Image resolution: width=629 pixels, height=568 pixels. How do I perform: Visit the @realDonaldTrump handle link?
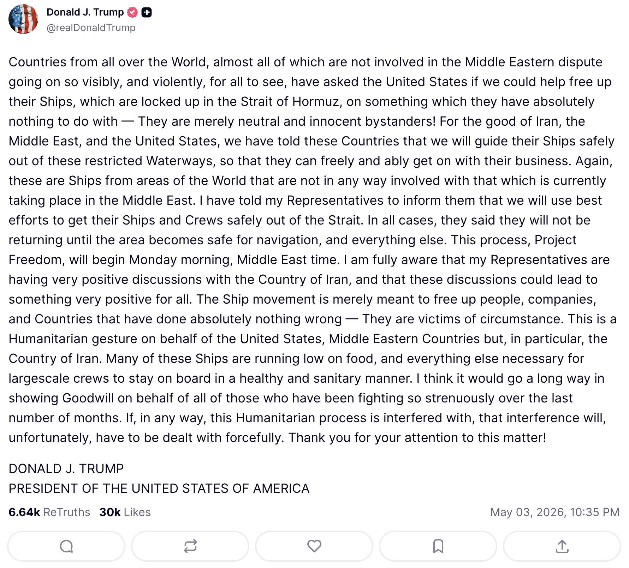91,28
